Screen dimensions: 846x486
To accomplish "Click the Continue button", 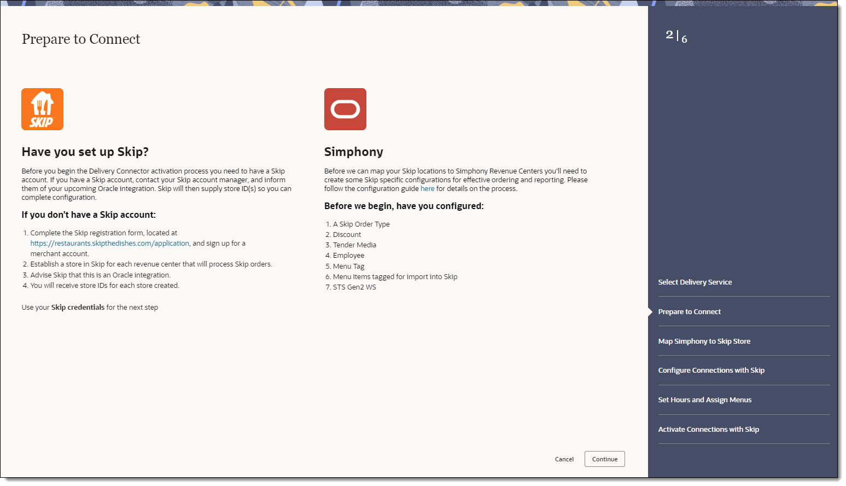I will 604,459.
